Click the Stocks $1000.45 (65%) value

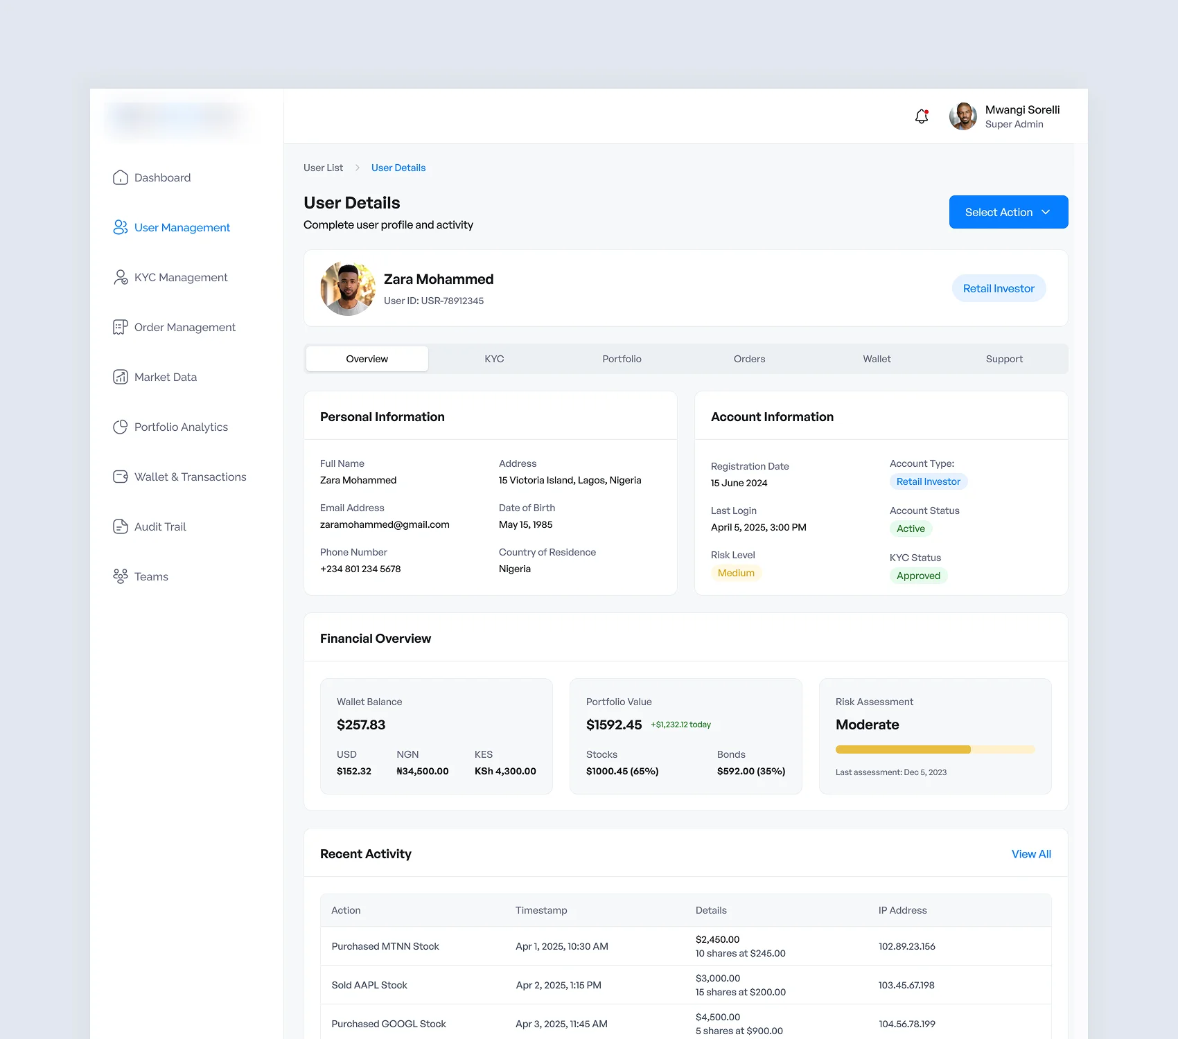(622, 771)
